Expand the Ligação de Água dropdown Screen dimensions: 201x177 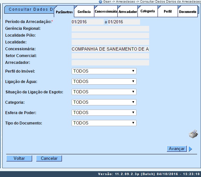pyautogui.click(x=104, y=82)
